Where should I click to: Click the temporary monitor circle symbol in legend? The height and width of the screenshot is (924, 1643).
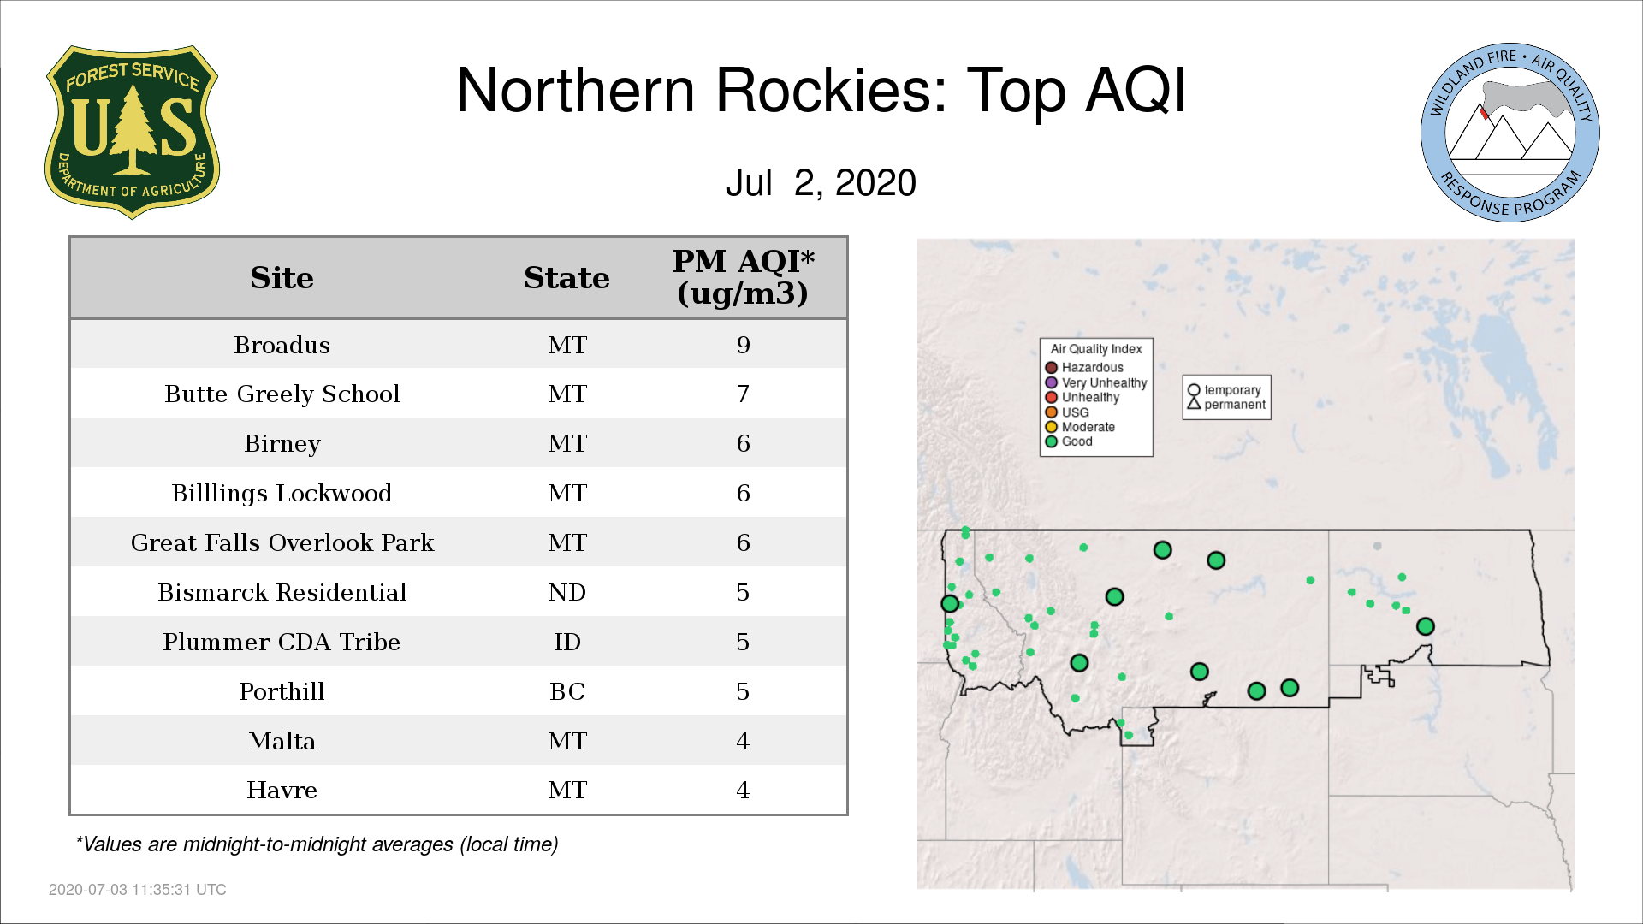click(1194, 390)
